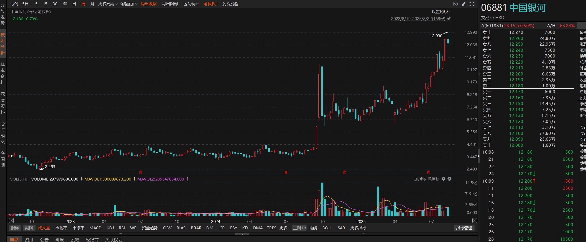The image size is (586, 242).
Task: Enable the BOLL main chart overlay
Action: pos(327,228)
